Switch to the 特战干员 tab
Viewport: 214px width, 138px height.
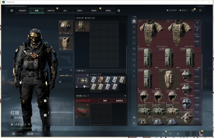click(x=51, y=11)
